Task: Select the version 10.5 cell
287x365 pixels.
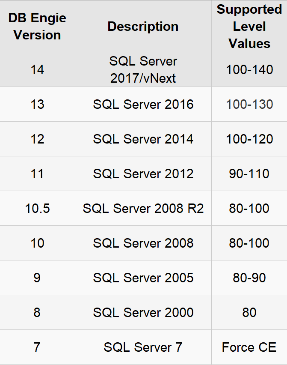Action: (37, 208)
